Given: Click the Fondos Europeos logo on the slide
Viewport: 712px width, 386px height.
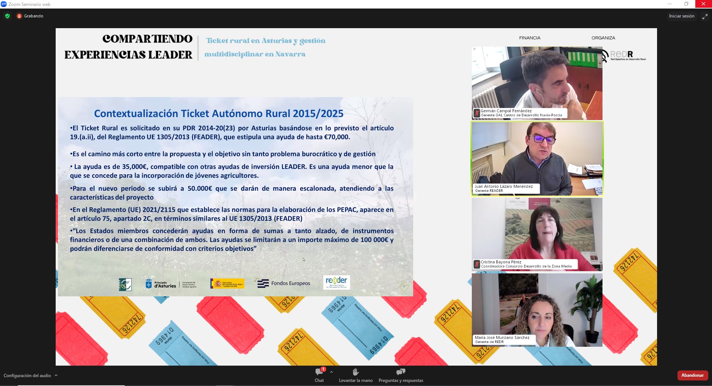Looking at the screenshot, I should 284,283.
